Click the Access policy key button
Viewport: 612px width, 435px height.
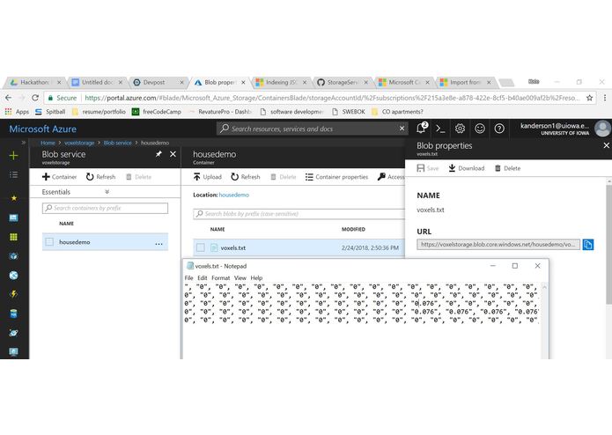click(391, 177)
